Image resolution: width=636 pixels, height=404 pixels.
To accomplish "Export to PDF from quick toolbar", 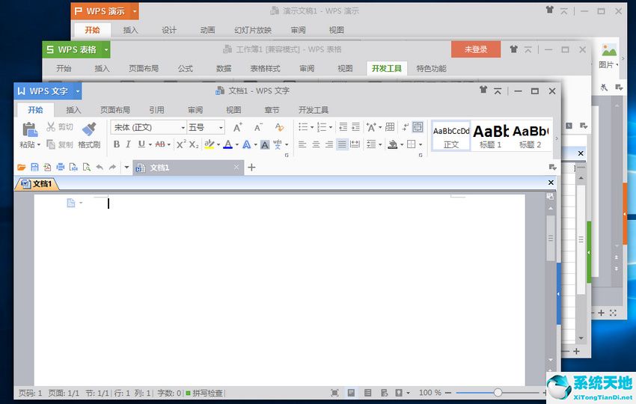I will pos(47,167).
